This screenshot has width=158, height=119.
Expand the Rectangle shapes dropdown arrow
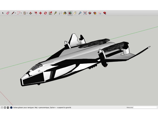(27, 13)
